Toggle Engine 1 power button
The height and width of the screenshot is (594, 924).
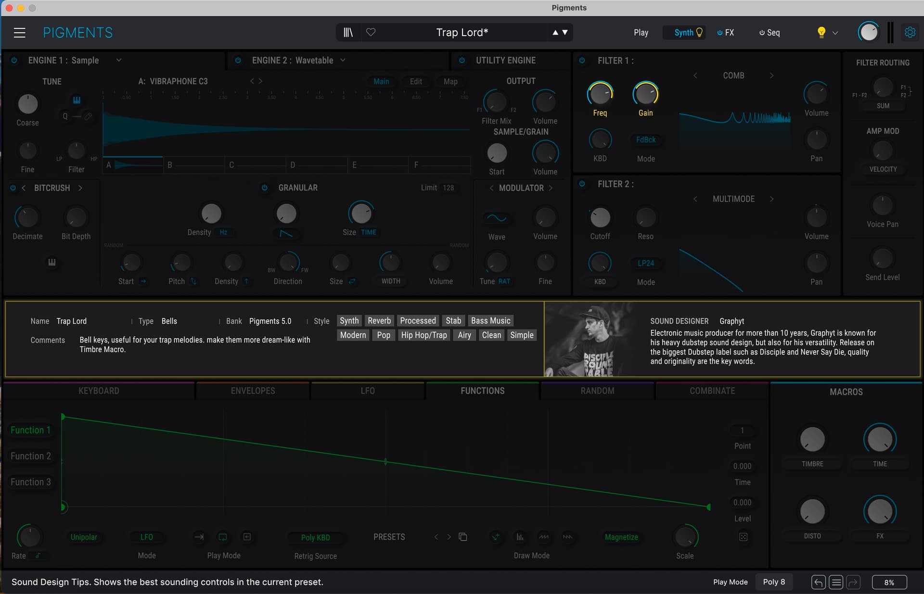tap(14, 60)
